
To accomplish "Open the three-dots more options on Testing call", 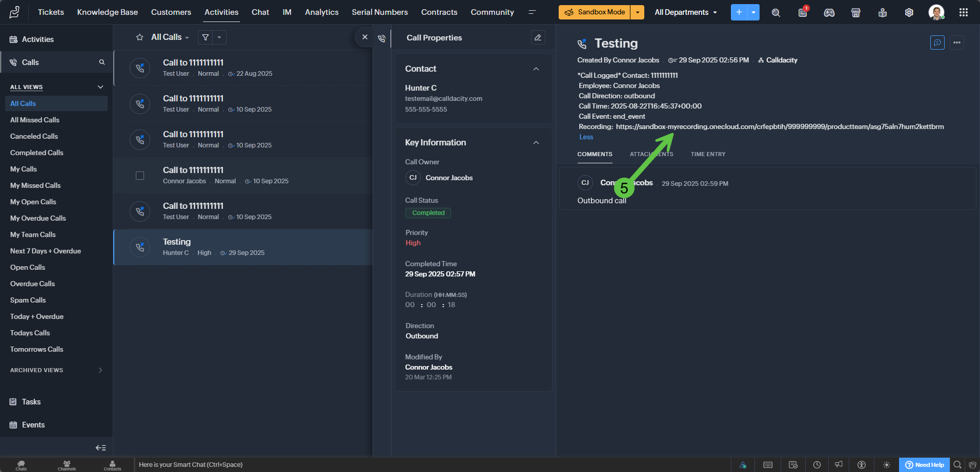I will [x=956, y=42].
